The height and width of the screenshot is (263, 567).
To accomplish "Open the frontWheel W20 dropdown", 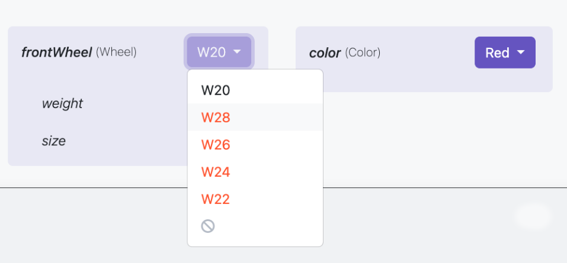I will (219, 52).
